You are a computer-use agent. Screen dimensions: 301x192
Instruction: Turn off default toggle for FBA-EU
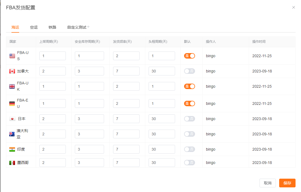tap(190, 103)
